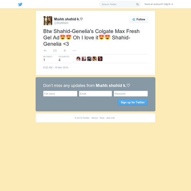Click the Password input field
191x191 pixels.
(131, 94)
